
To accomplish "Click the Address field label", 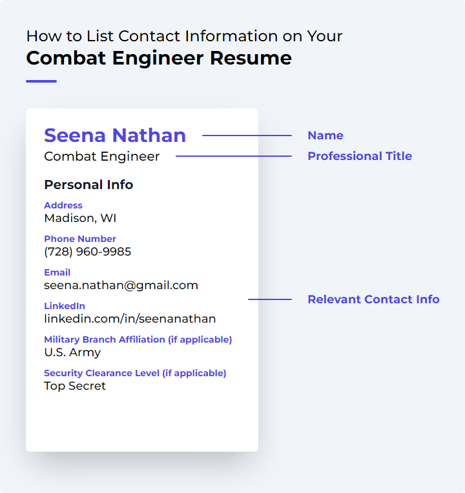I will 63,205.
